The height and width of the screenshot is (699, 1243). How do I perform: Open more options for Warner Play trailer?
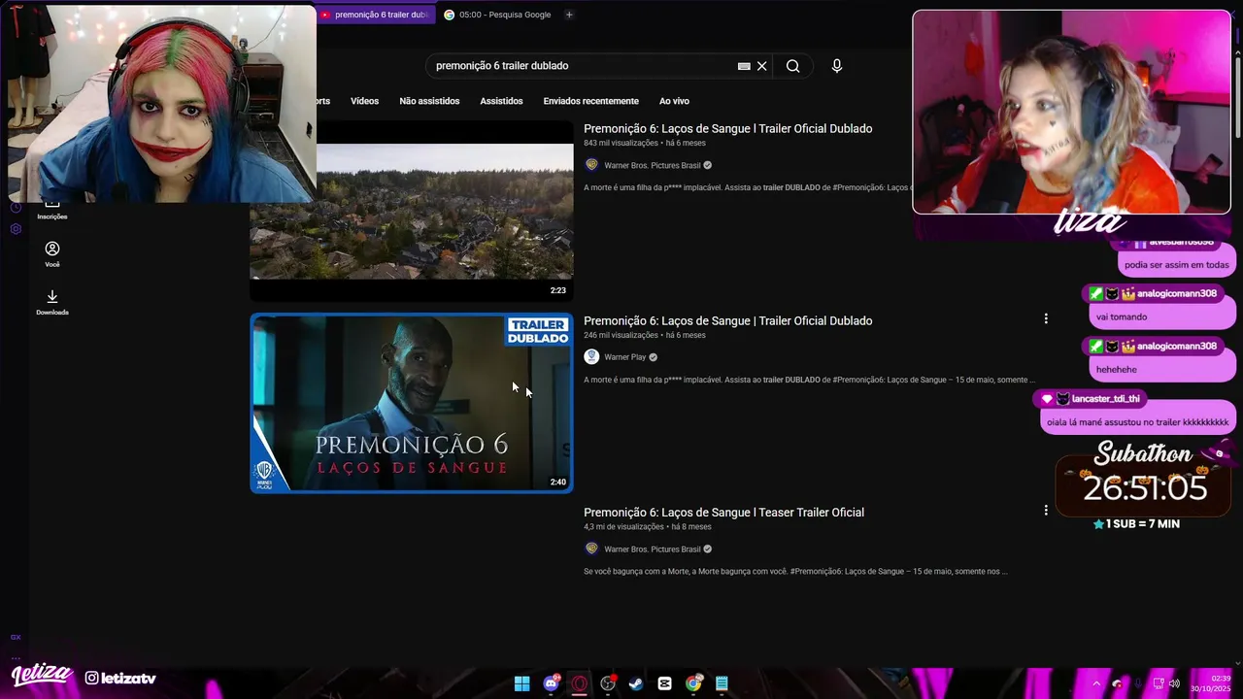click(x=1046, y=318)
